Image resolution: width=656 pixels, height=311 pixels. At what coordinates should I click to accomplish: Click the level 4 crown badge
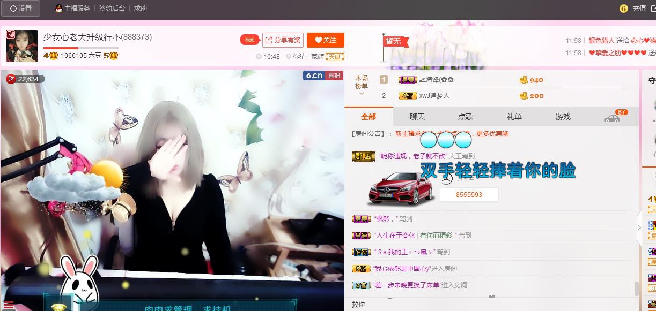pos(50,56)
